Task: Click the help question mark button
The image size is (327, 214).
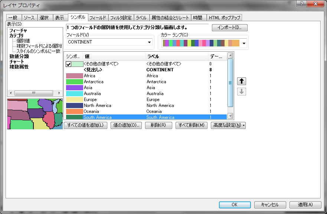Action: click(303, 4)
